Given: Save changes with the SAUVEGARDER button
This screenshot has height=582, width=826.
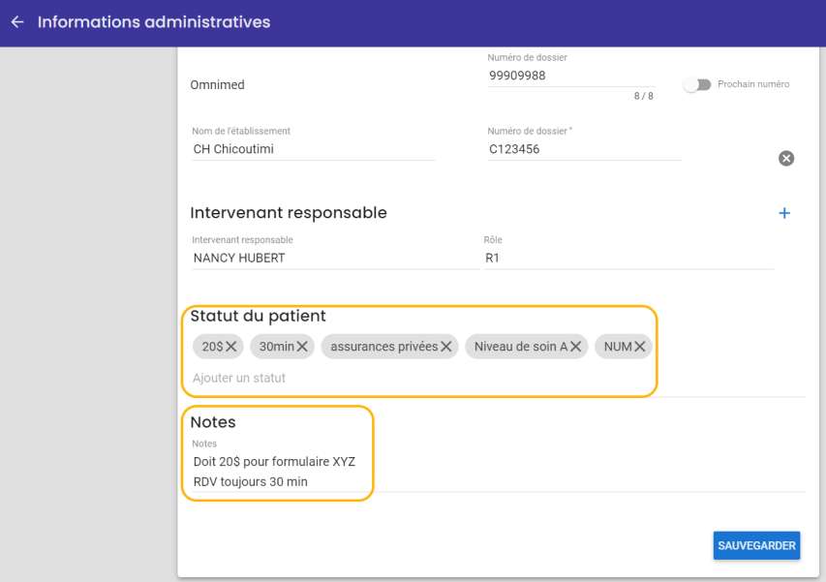Looking at the screenshot, I should tap(756, 545).
